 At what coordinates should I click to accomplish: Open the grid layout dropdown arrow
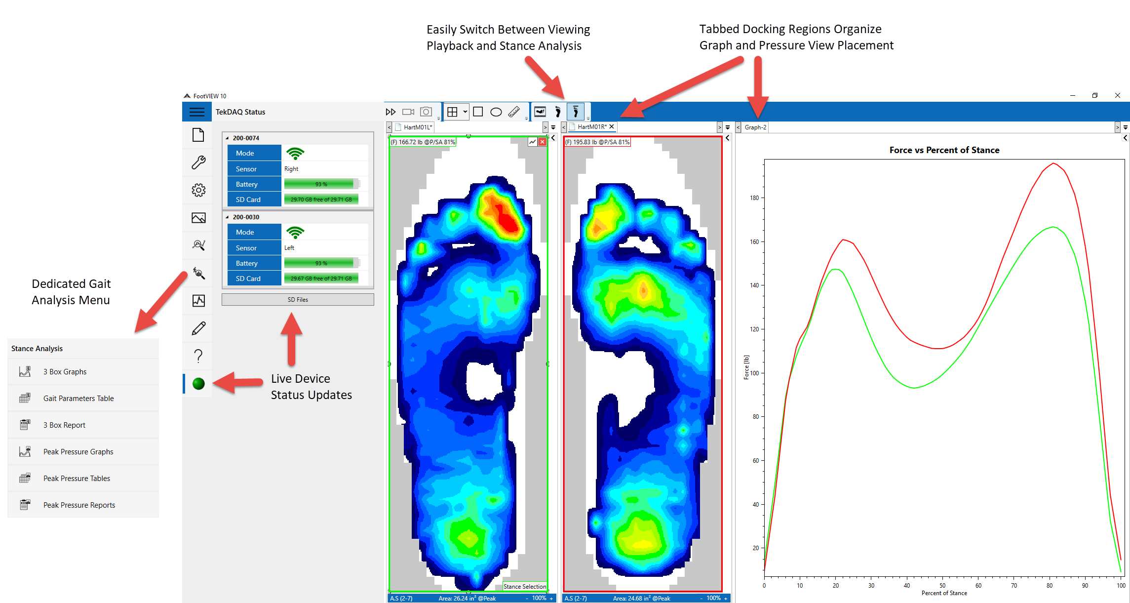(x=465, y=112)
